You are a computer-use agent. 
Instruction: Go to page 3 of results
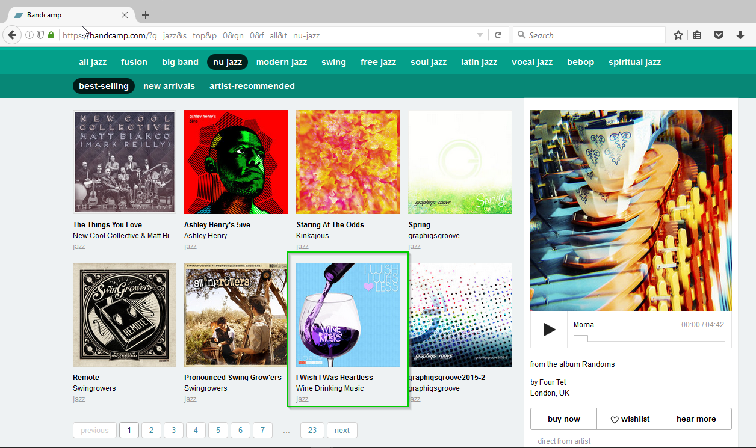pyautogui.click(x=173, y=431)
